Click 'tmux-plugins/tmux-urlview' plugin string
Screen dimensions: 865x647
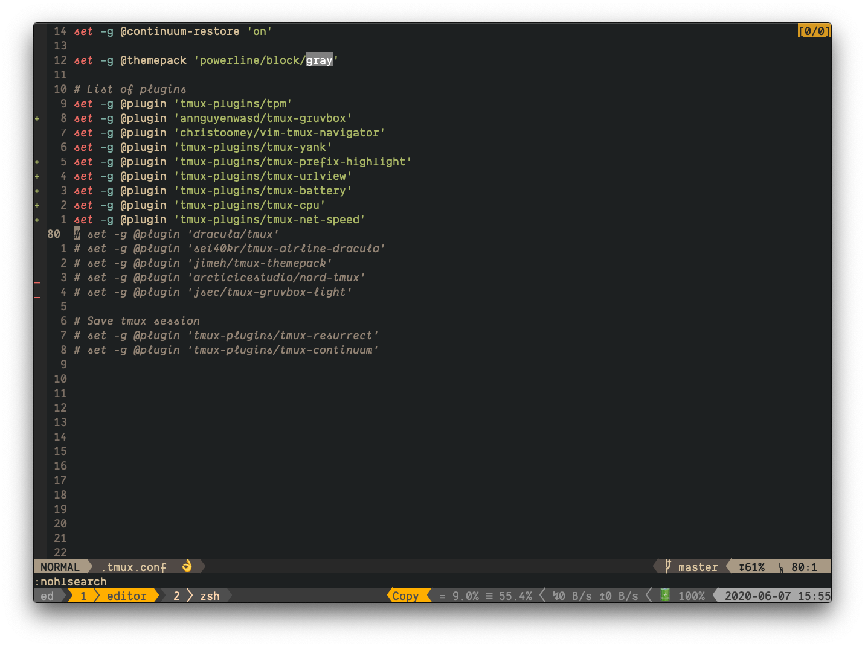coord(263,176)
